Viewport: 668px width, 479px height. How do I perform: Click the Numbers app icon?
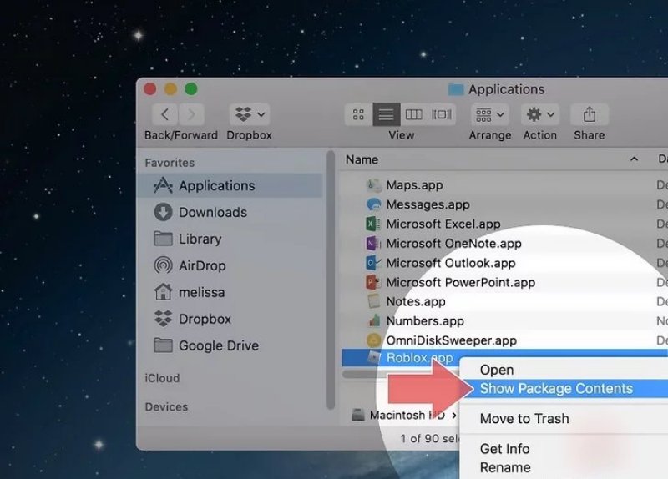click(373, 321)
